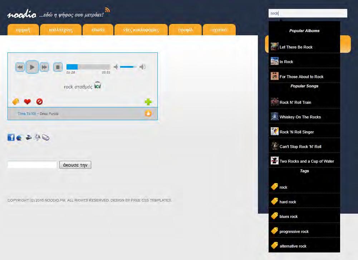Stop playback with the stop button
The height and width of the screenshot is (260, 358).
coord(58,67)
